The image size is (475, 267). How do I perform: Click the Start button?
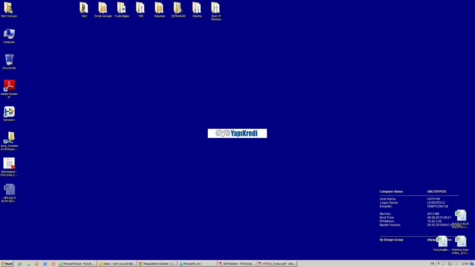click(7, 264)
